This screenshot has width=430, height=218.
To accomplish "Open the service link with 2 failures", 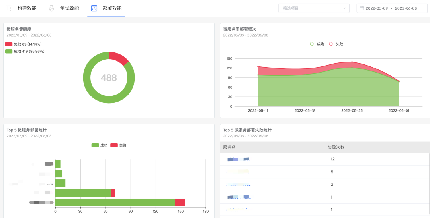I will pos(238,185).
